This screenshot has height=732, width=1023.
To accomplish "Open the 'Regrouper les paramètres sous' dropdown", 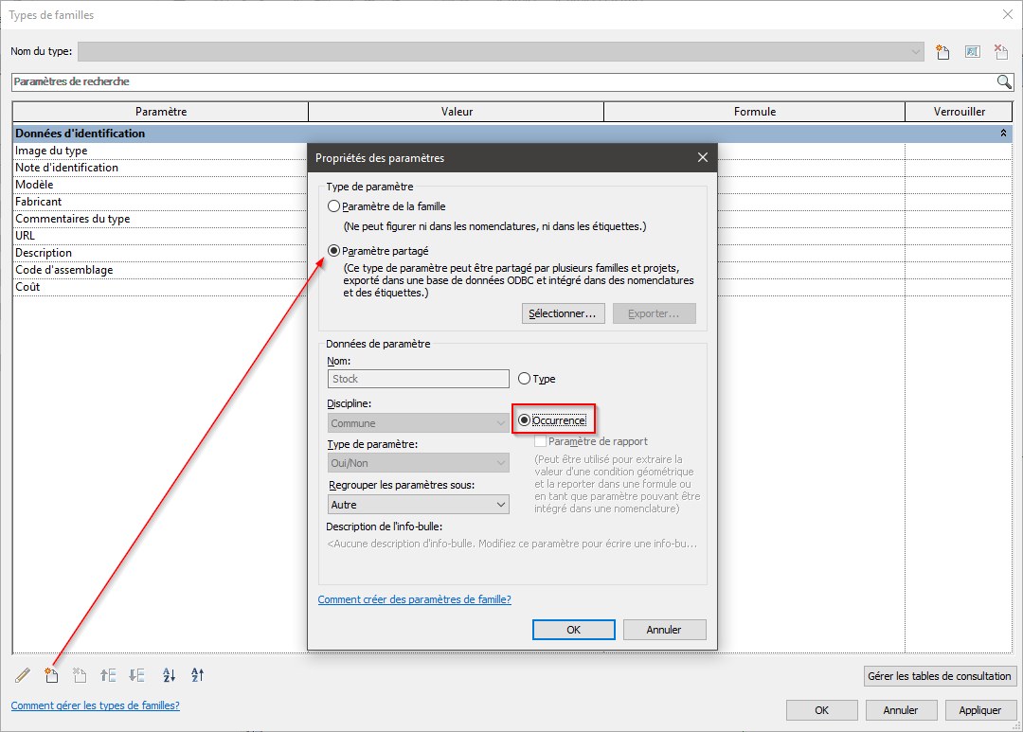I will click(x=419, y=505).
